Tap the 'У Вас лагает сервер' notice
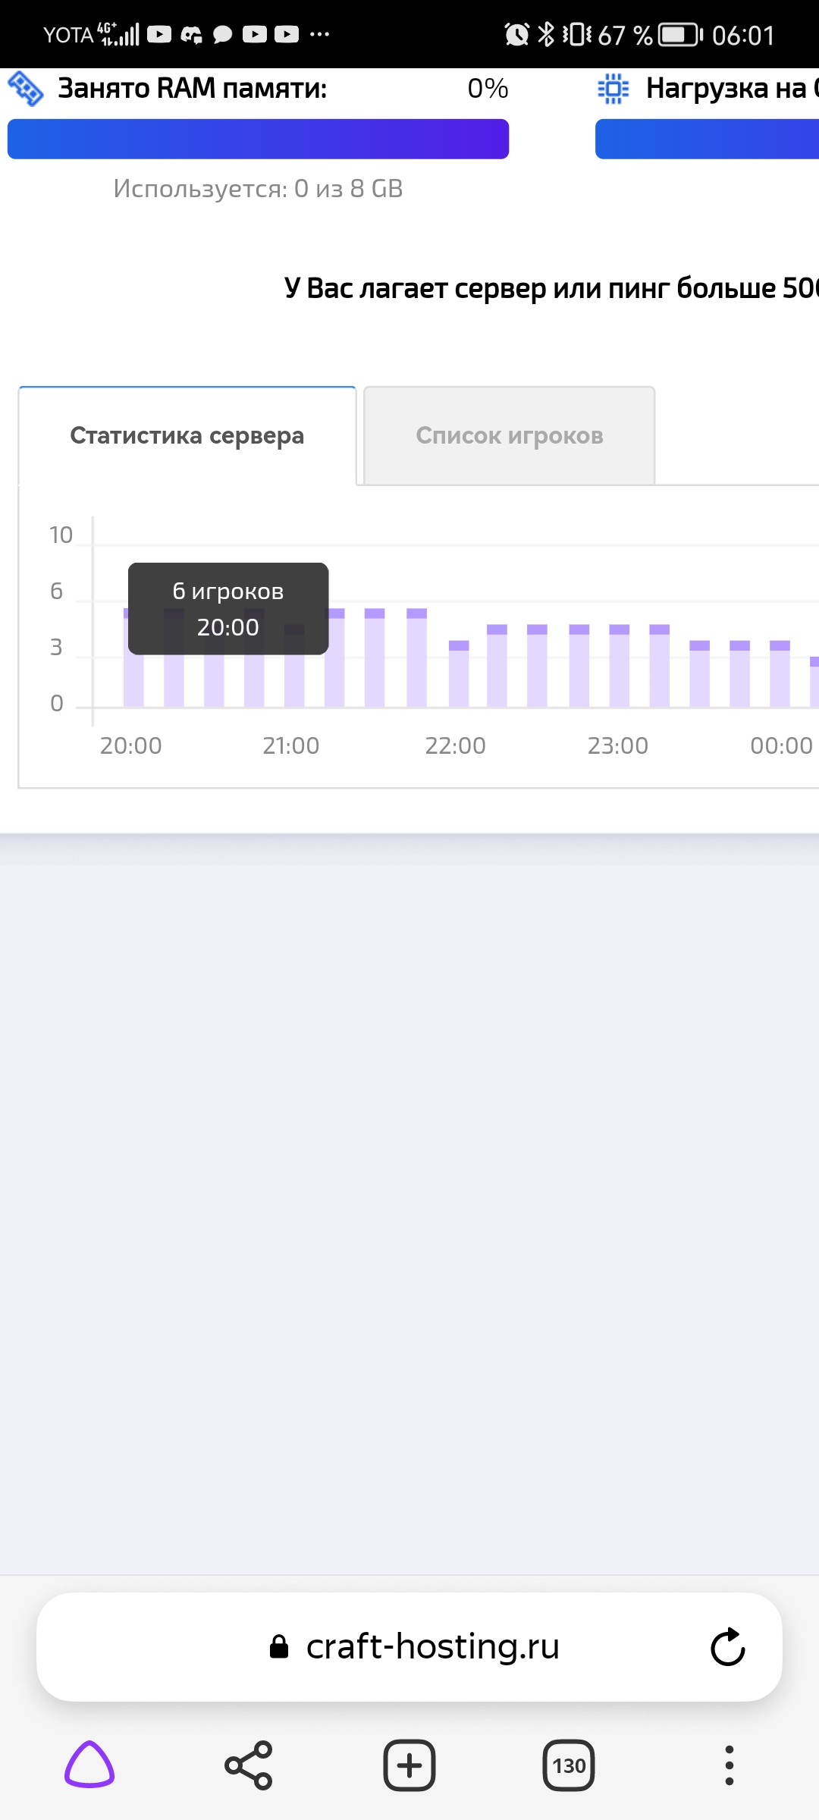 551,288
